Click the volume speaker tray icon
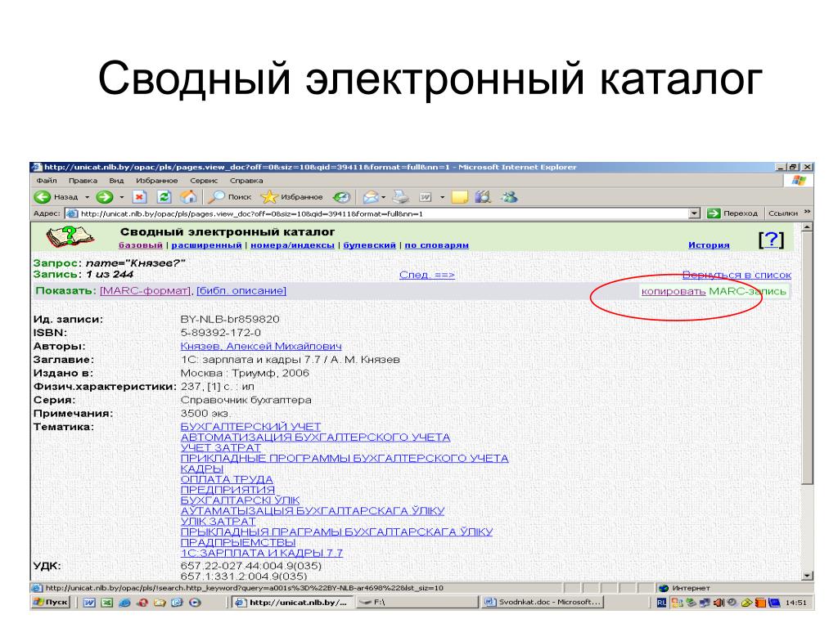The height and width of the screenshot is (628, 838). [719, 603]
